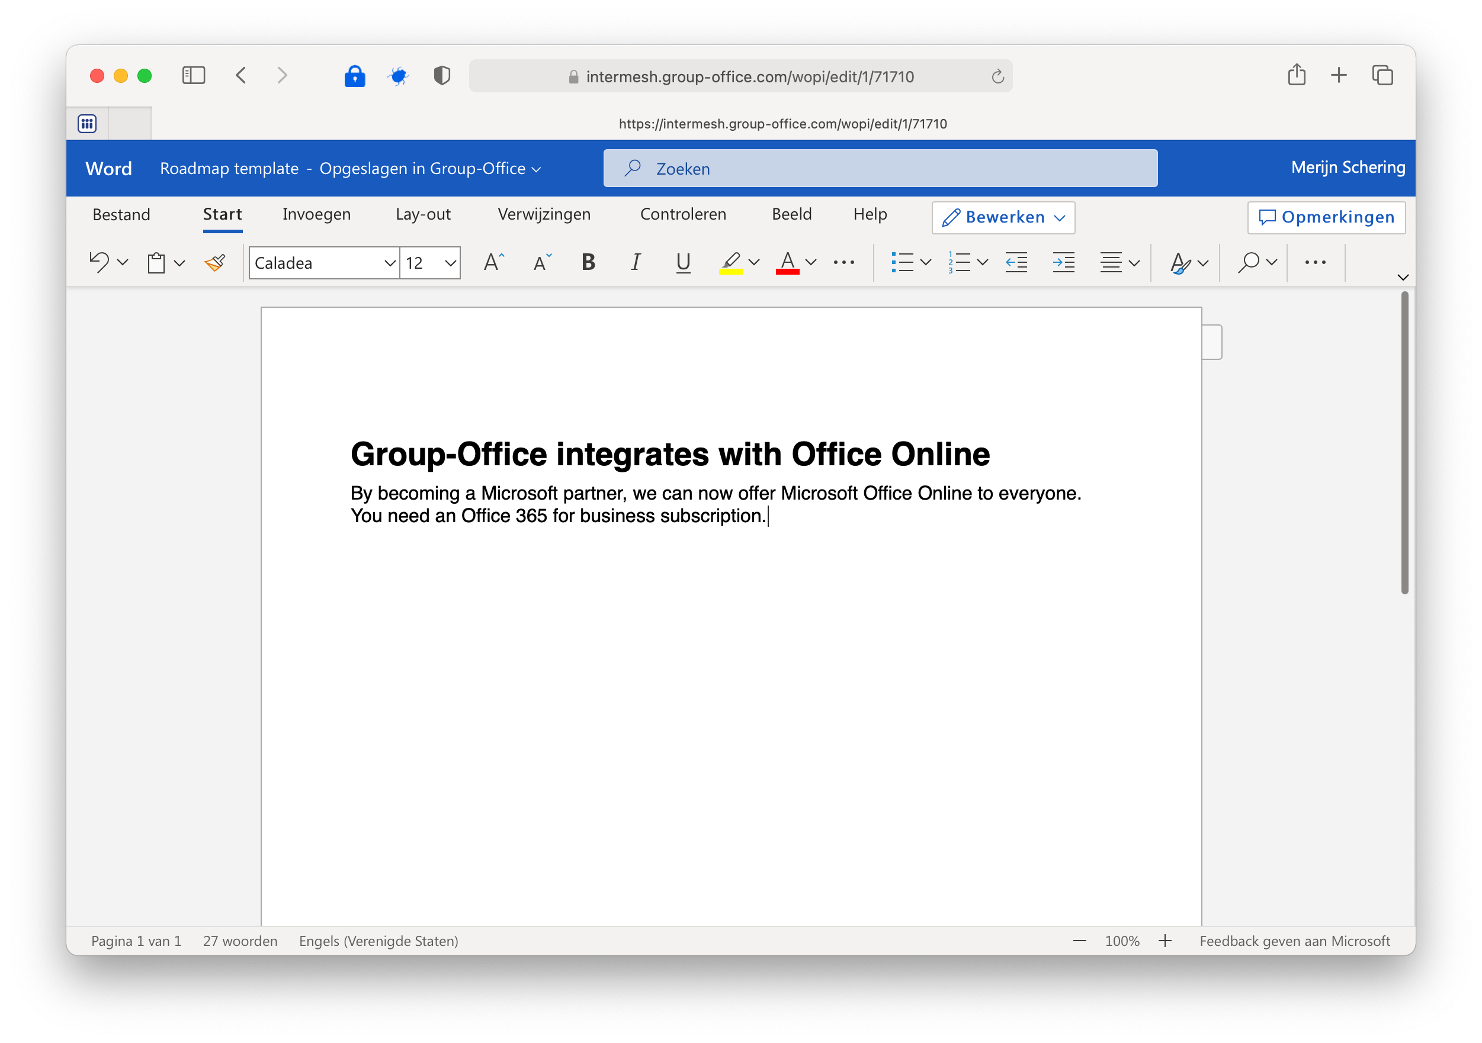Click the Paste clipboard icon
Screen dimensions: 1482x1043
[x=156, y=262]
